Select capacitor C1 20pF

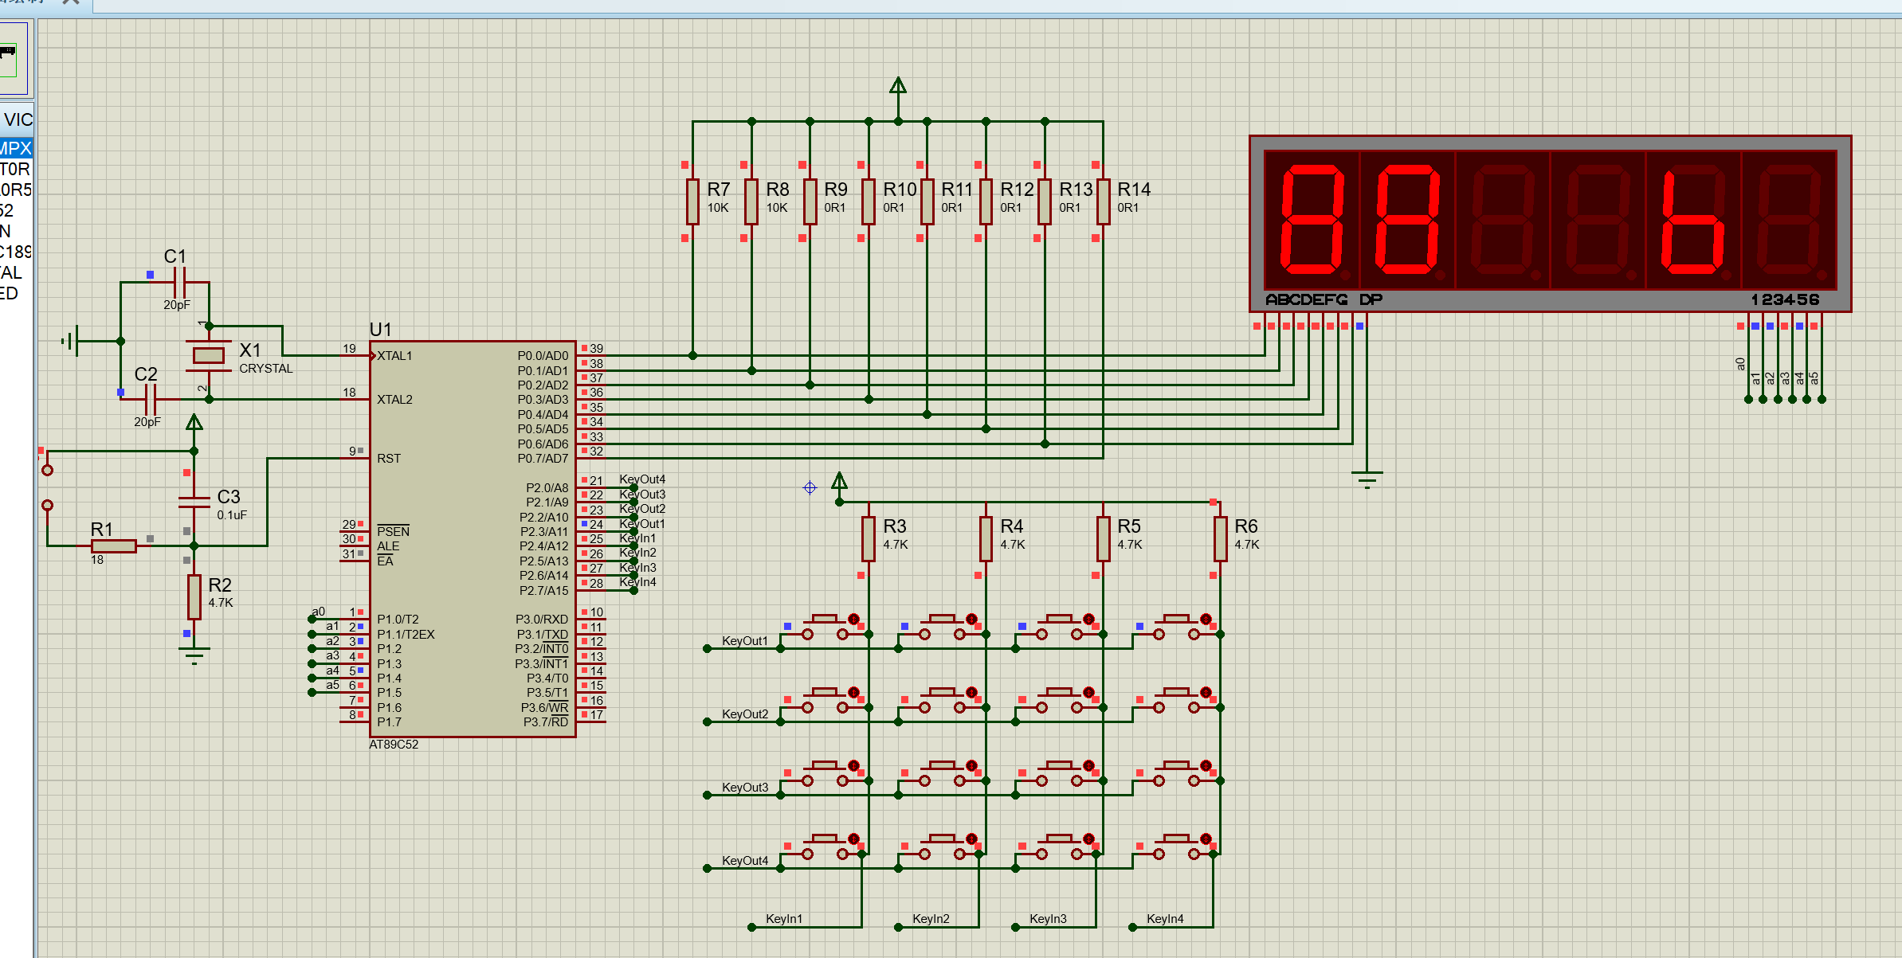[179, 282]
